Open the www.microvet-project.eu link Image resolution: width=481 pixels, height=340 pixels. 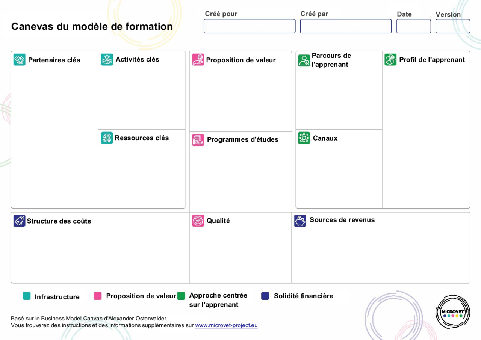(226, 325)
